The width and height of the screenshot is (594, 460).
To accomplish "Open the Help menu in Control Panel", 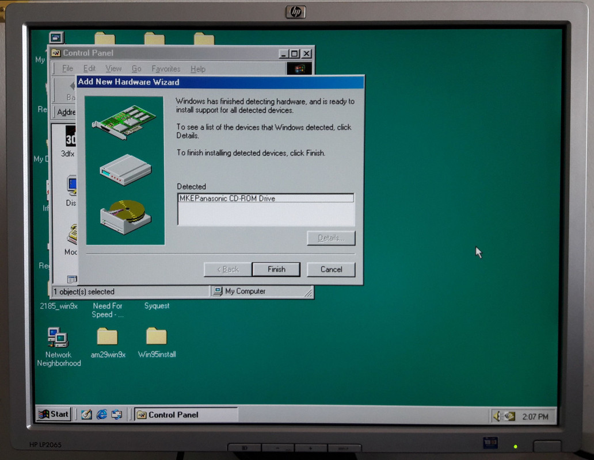I will [x=198, y=69].
